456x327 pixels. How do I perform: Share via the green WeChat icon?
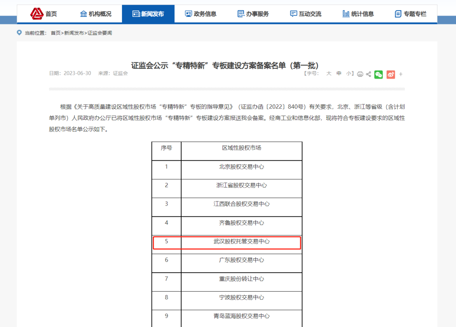click(378, 74)
